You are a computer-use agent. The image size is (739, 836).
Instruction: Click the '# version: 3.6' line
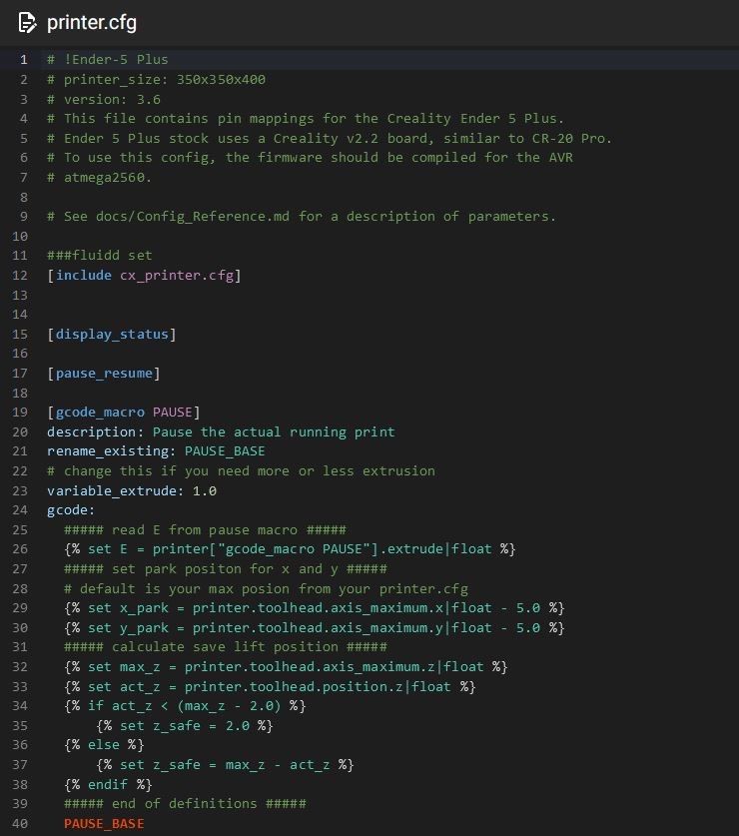point(104,99)
